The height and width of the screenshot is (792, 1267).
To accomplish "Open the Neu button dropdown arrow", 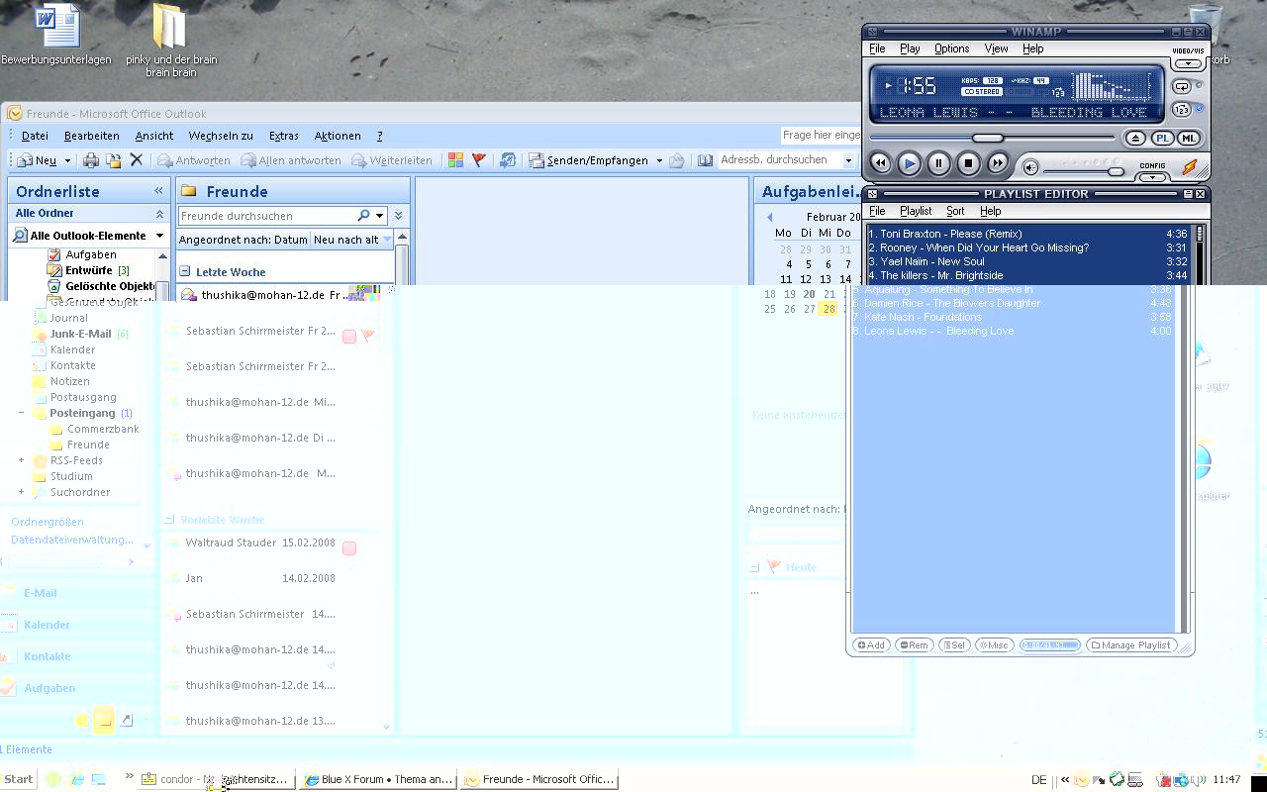I will coord(67,160).
